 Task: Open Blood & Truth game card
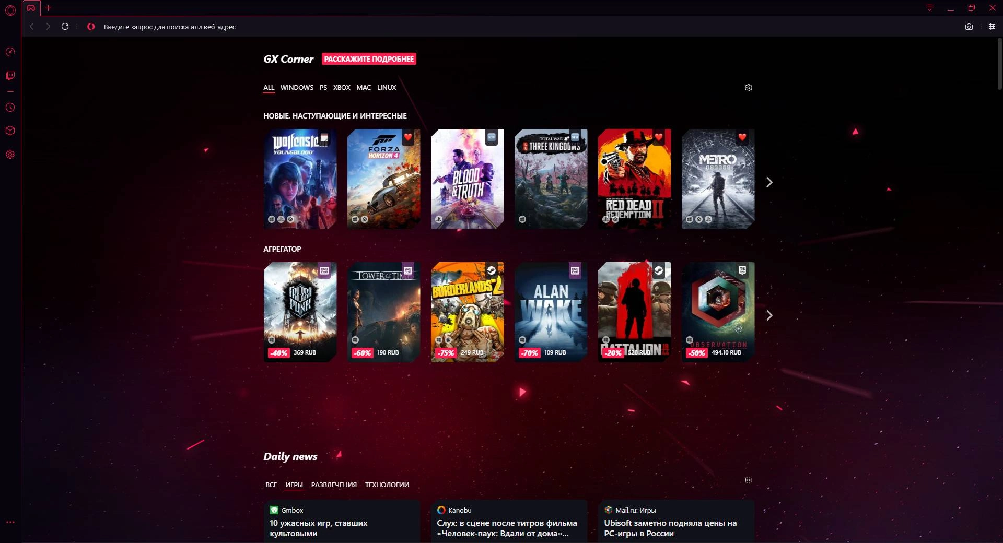click(467, 179)
